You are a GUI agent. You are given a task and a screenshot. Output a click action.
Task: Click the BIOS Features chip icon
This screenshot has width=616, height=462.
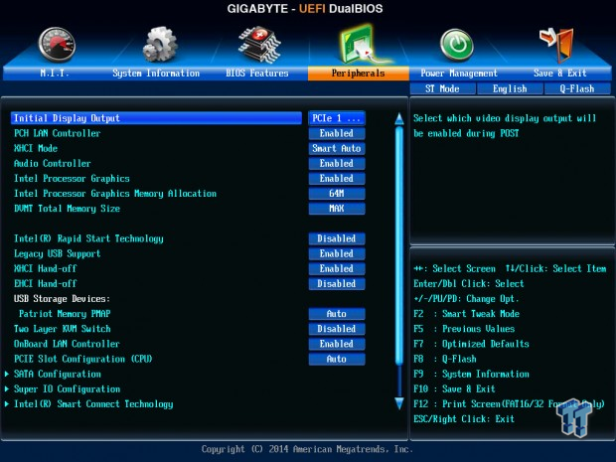(259, 45)
